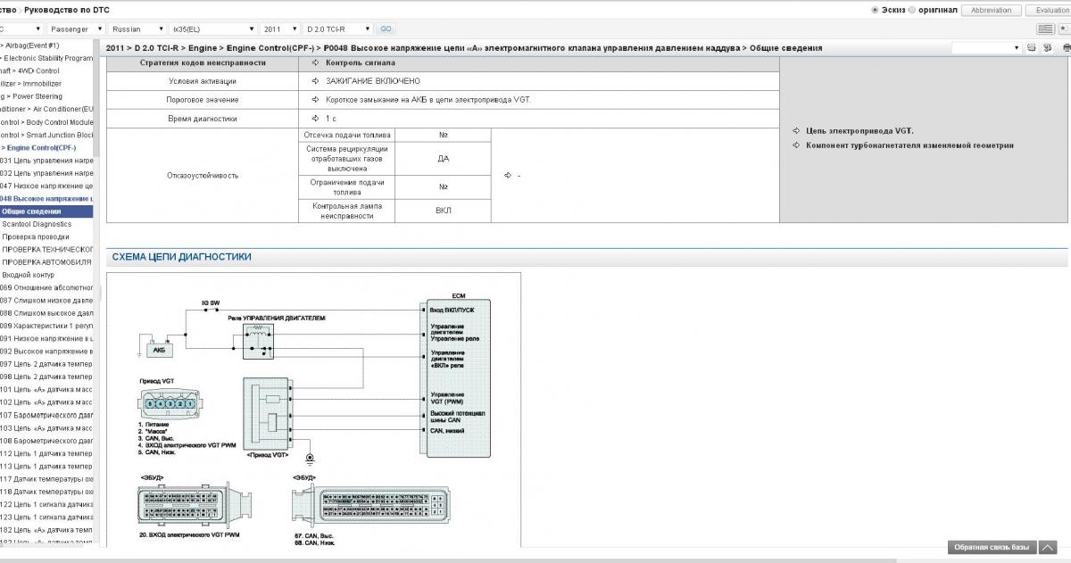Select the Эскиз radio button
This screenshot has width=1071, height=563.
(x=875, y=10)
